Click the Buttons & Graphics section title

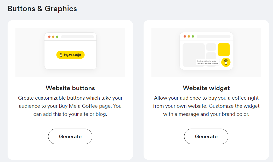click(42, 9)
